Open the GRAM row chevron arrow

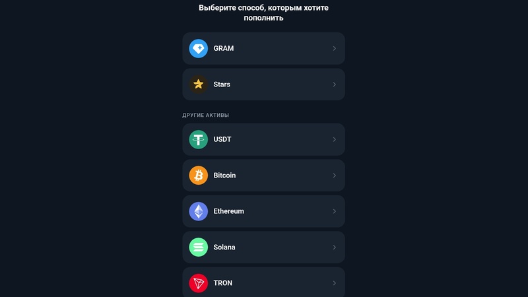(x=335, y=48)
